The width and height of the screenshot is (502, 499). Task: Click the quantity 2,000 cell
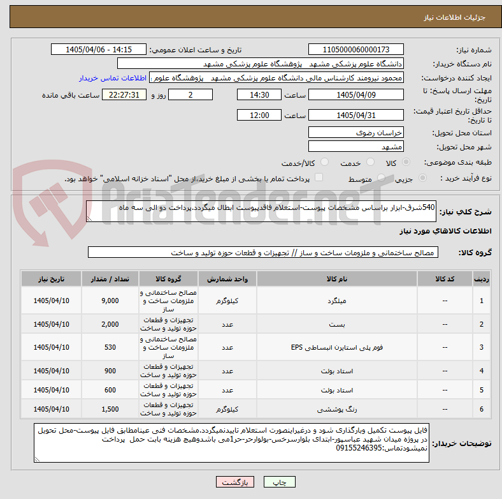pos(110,324)
